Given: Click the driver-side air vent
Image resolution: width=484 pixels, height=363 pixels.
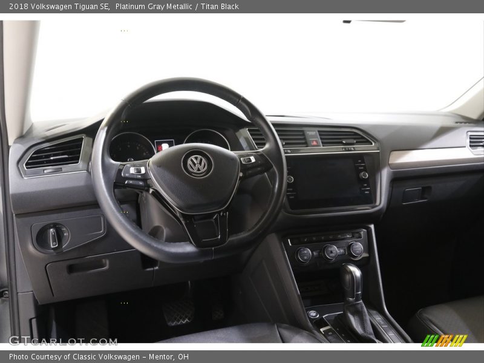Looking at the screenshot, I should (x=54, y=154).
